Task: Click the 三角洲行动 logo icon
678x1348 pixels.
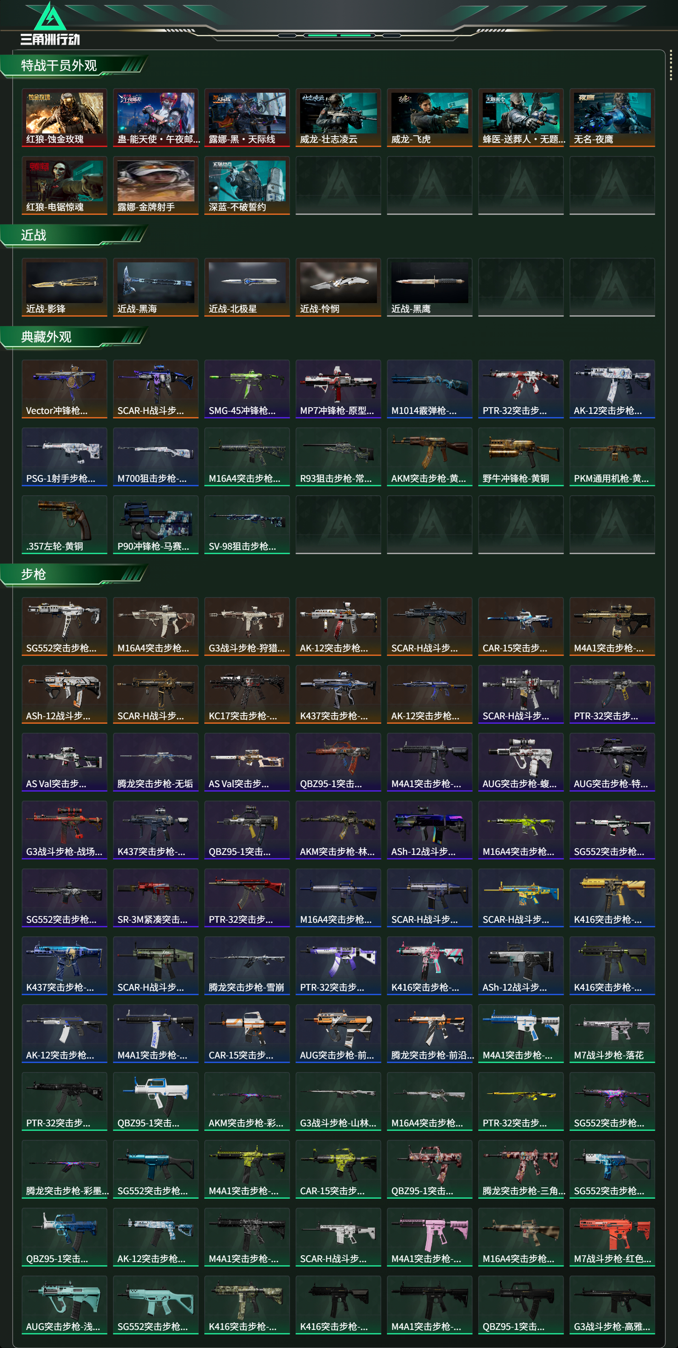Action: click(50, 23)
